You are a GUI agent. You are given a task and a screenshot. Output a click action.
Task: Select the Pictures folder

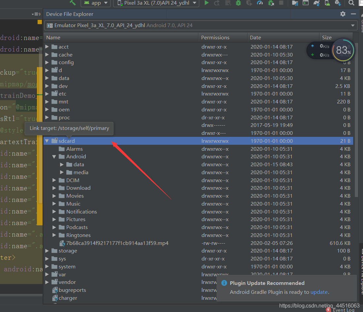(76, 219)
